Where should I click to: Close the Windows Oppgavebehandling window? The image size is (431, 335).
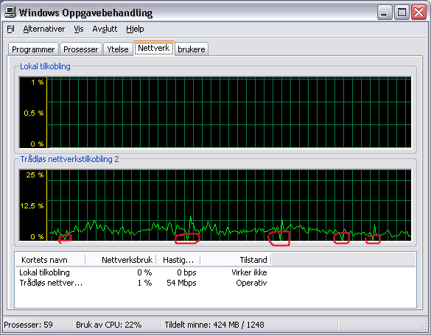pyautogui.click(x=418, y=13)
